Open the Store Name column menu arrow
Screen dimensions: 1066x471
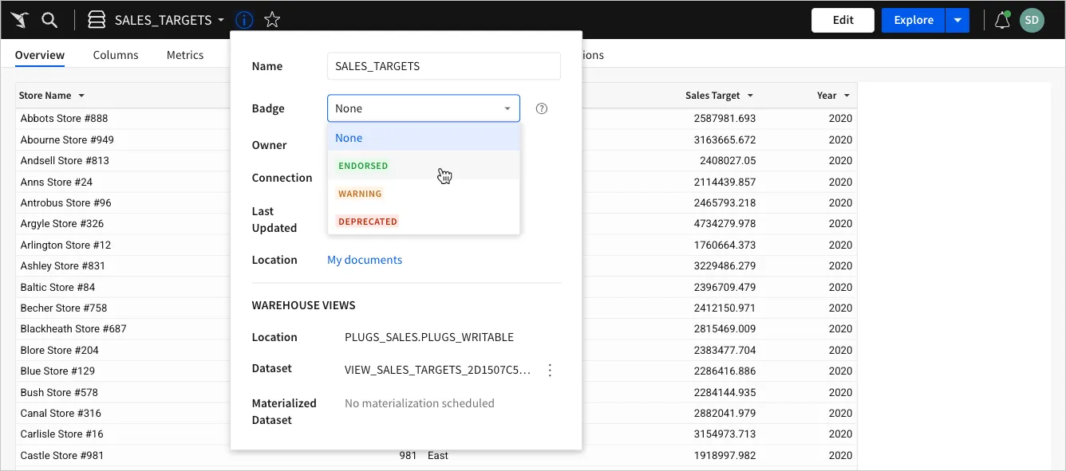tap(81, 96)
